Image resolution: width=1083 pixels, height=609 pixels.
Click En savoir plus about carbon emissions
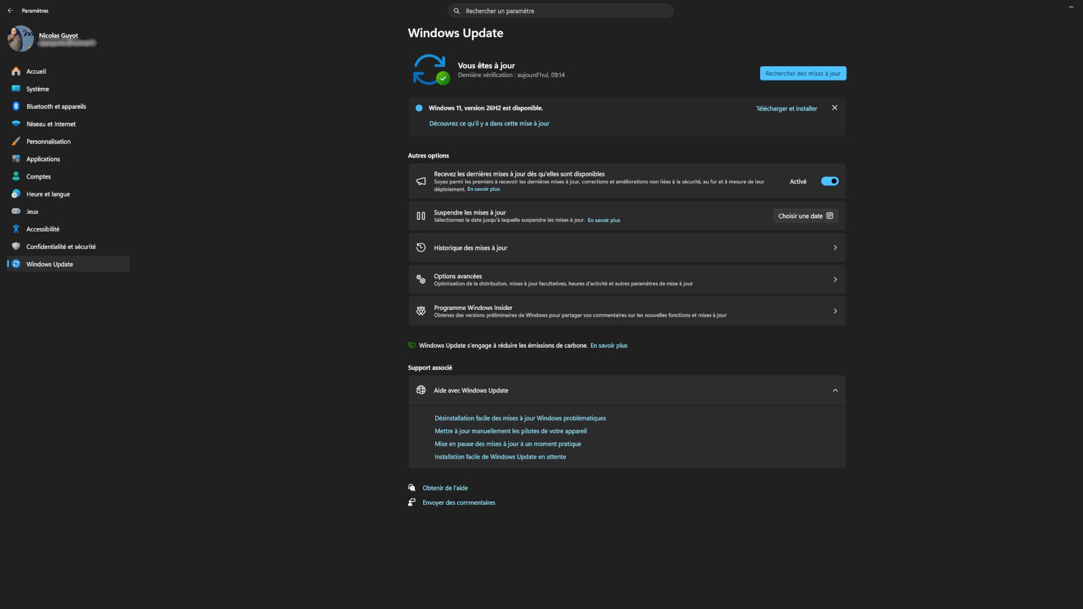coord(609,345)
